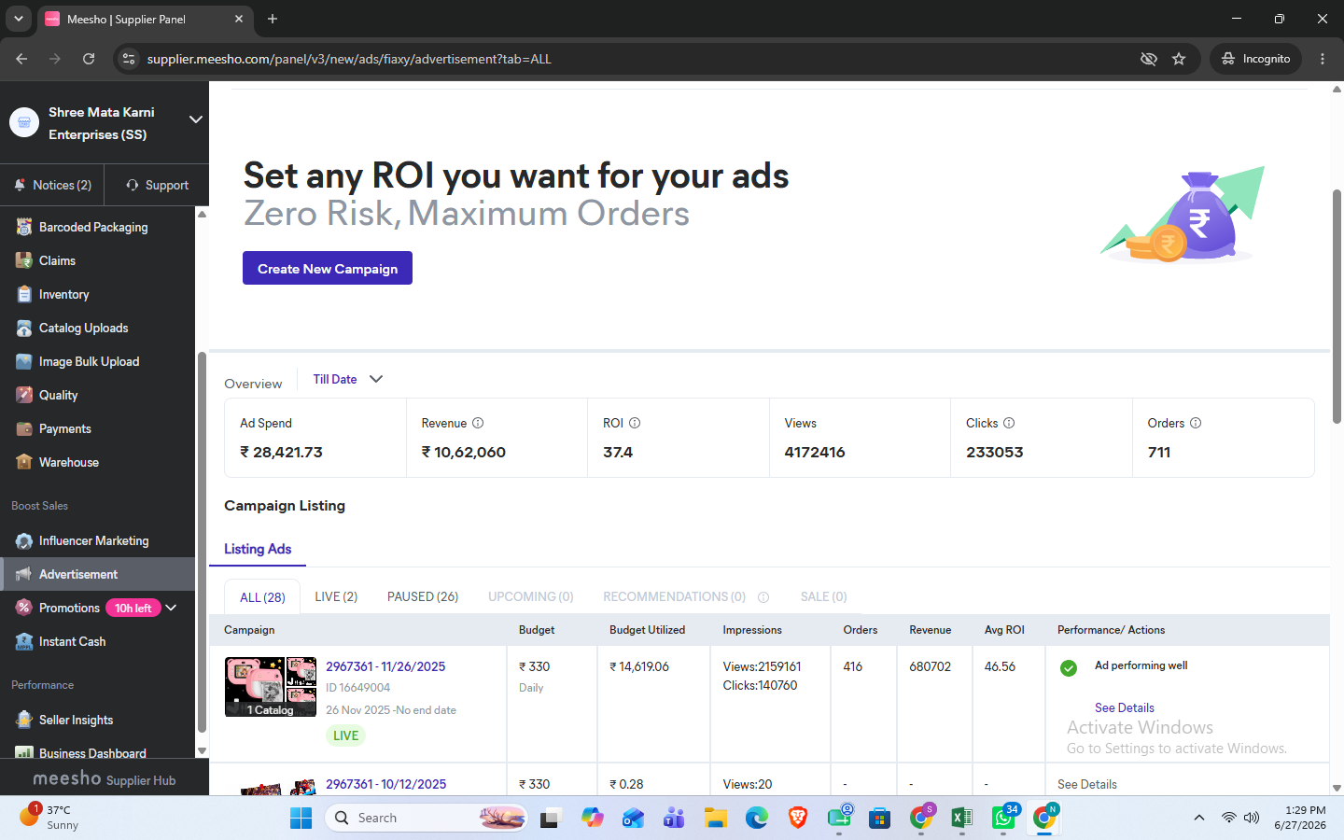
Task: Click the info icon beside RECOMMENDATIONS (0)
Action: [x=763, y=597]
